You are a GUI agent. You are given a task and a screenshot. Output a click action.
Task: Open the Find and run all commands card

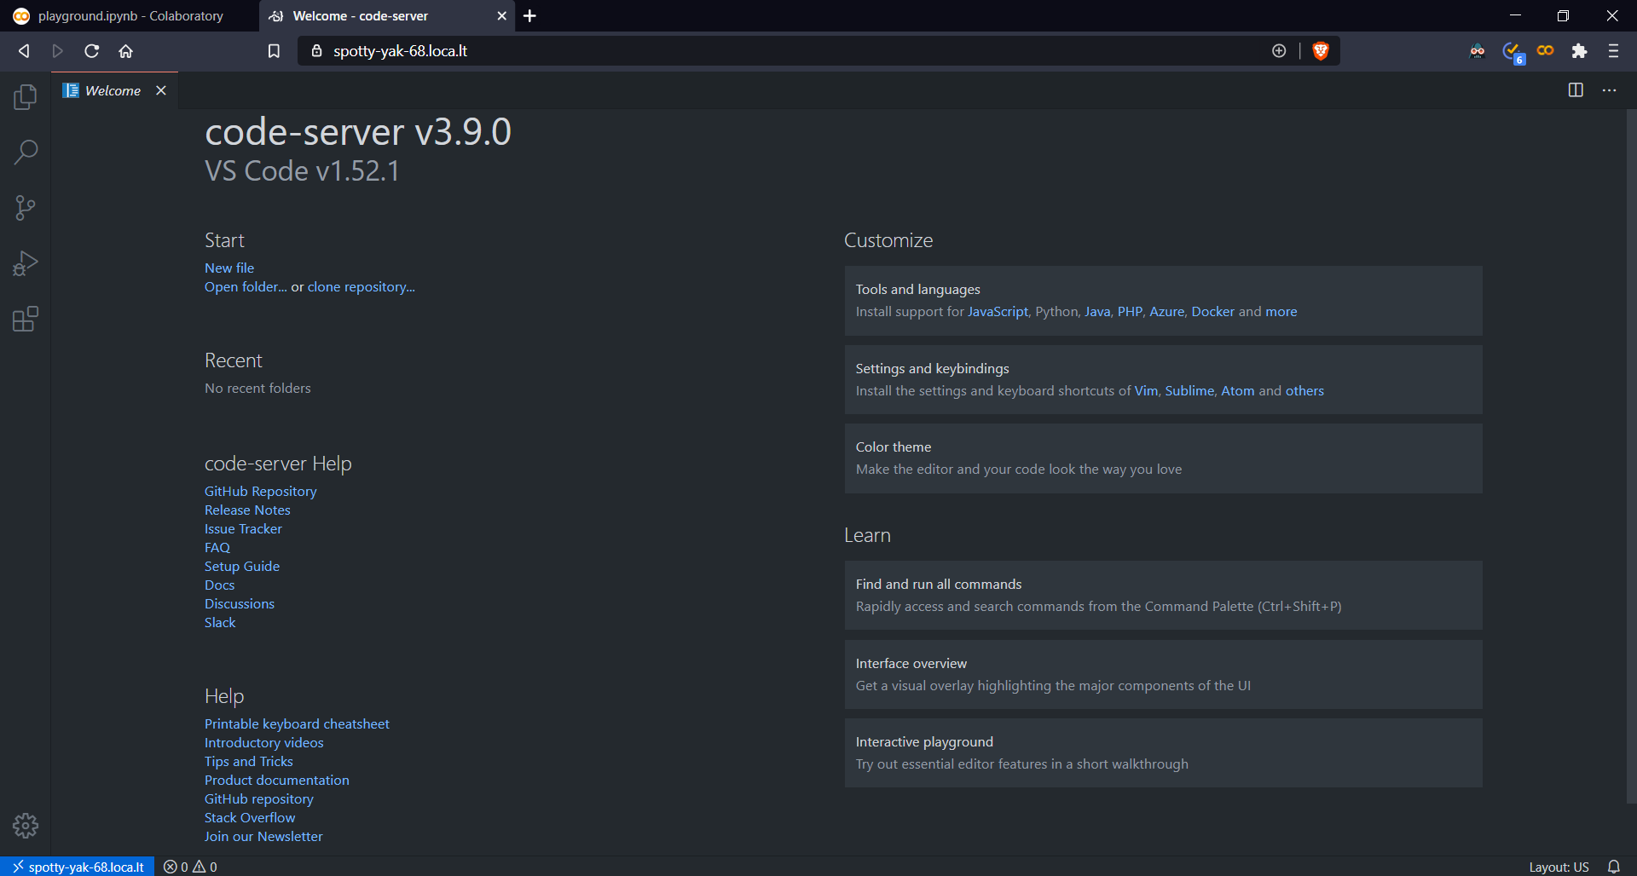[x=1163, y=596]
